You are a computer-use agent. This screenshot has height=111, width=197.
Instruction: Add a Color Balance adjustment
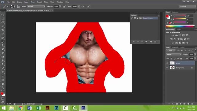175,39
